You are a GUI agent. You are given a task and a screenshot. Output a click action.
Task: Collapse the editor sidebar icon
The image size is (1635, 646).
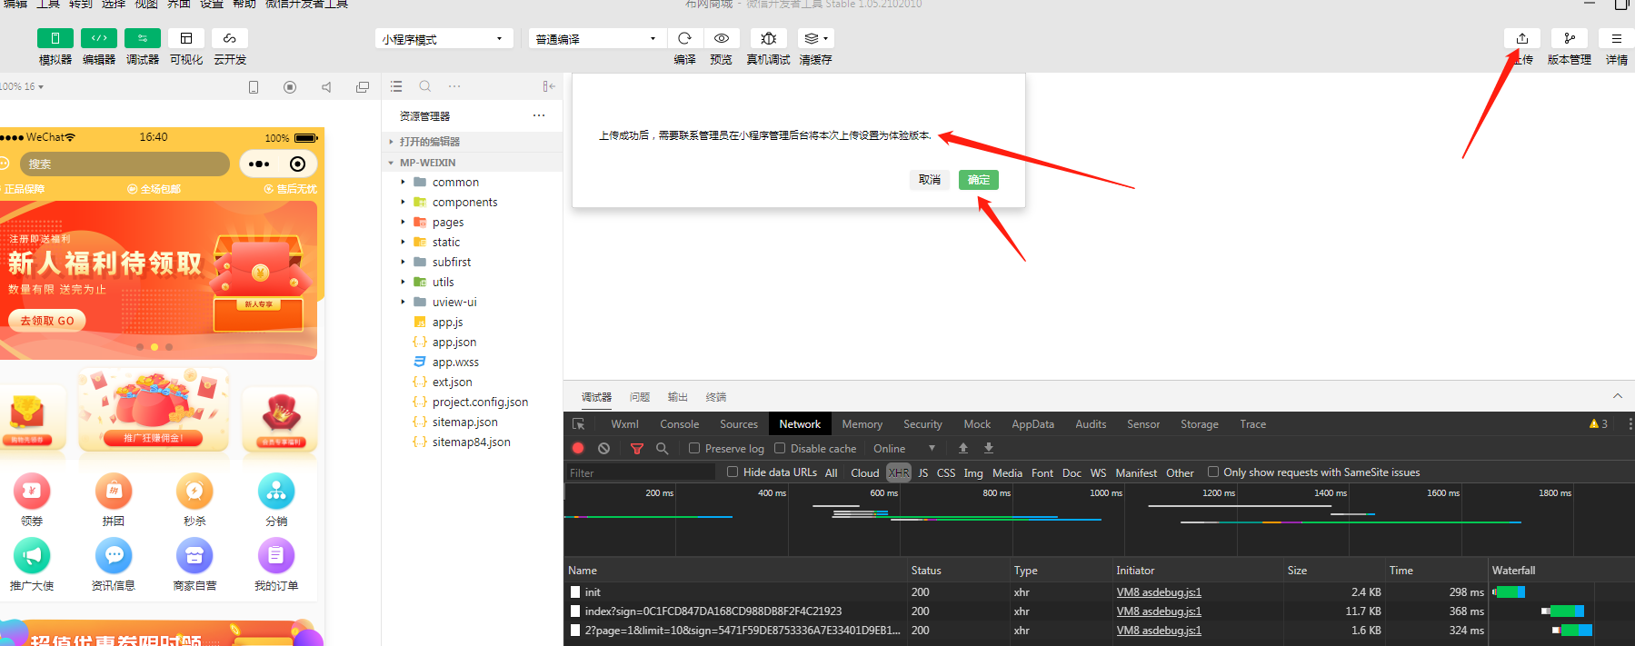point(549,86)
